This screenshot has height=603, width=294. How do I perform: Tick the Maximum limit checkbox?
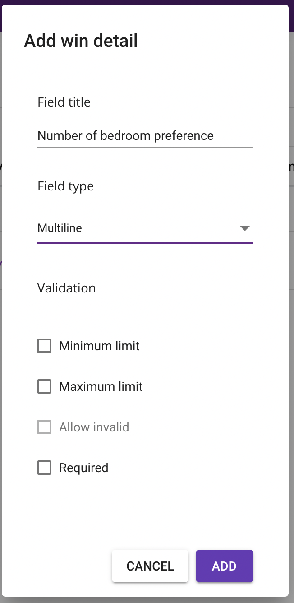tap(44, 387)
